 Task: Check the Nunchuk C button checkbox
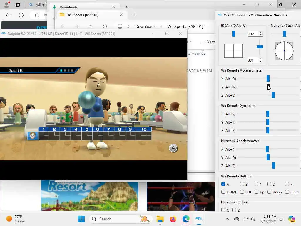(223, 210)
